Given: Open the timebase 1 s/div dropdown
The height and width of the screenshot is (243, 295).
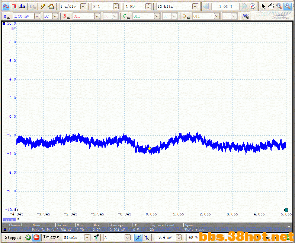Looking at the screenshot, I should (83, 7).
